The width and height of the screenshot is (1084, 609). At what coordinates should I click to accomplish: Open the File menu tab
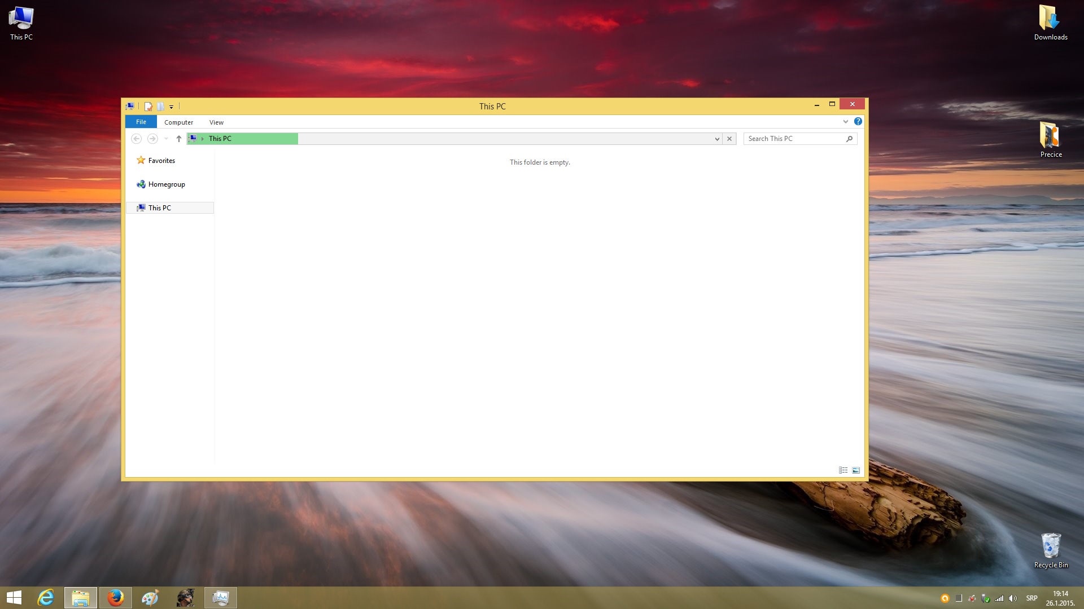(x=141, y=122)
